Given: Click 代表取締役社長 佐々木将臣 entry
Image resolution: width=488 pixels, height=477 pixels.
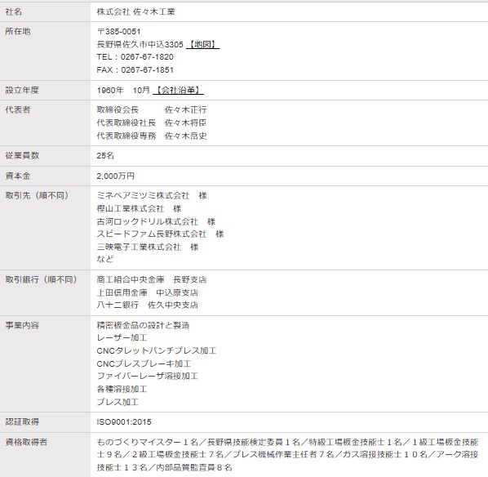Looking at the screenshot, I should click(x=152, y=123).
